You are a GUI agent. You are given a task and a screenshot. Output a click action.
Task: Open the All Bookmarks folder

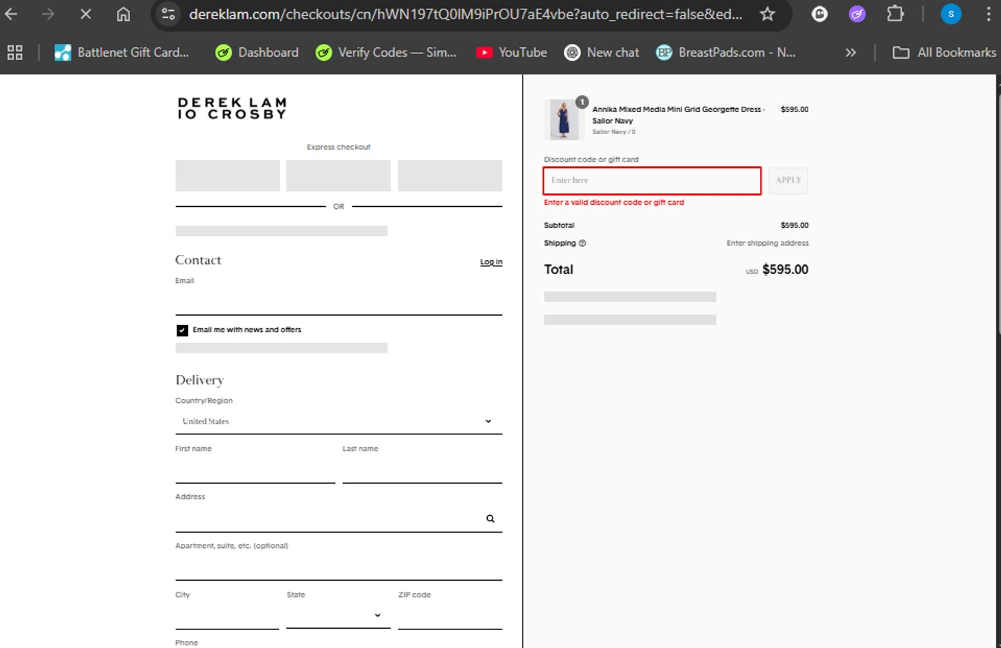tap(944, 53)
